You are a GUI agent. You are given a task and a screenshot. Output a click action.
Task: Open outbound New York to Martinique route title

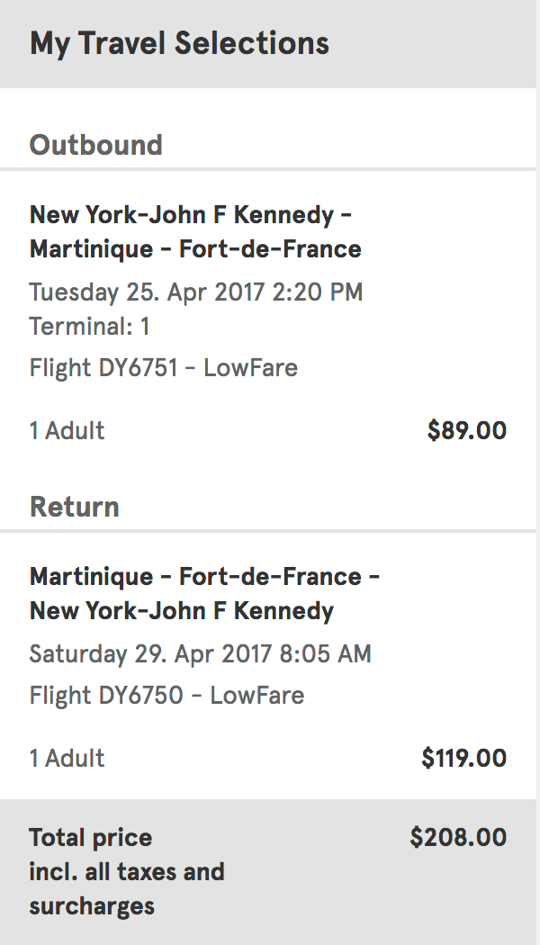[x=195, y=231]
